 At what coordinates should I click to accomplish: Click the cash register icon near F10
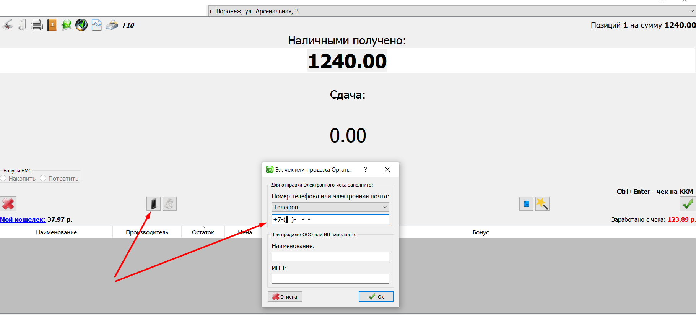(112, 25)
